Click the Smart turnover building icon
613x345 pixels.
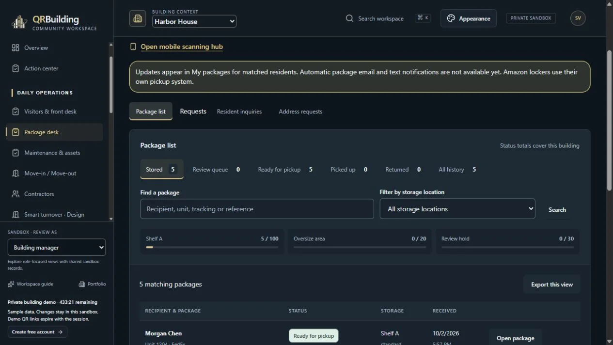16,214
